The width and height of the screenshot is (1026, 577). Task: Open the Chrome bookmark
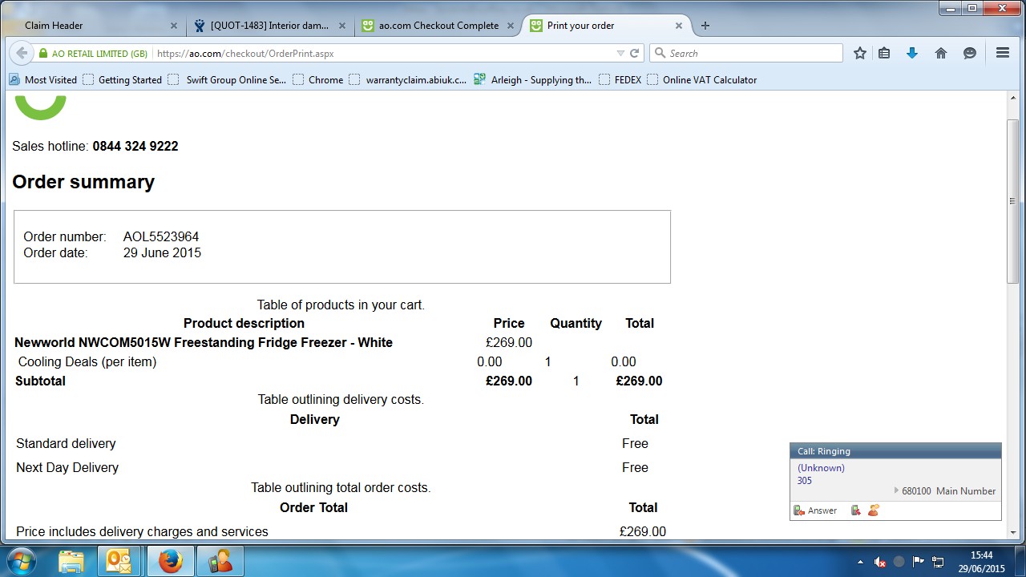pyautogui.click(x=318, y=80)
